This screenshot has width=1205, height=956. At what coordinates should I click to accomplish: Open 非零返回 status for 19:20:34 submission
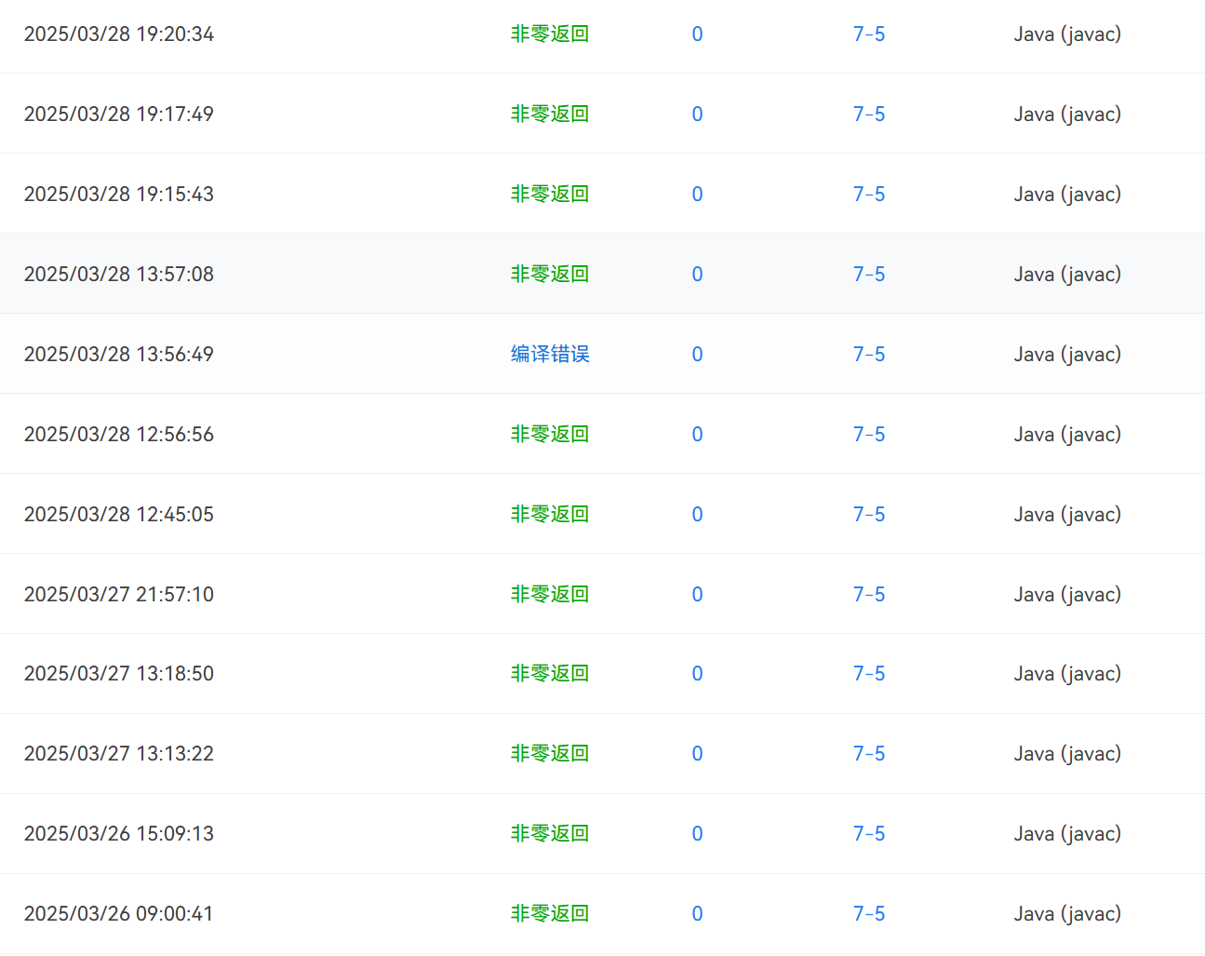coord(550,34)
